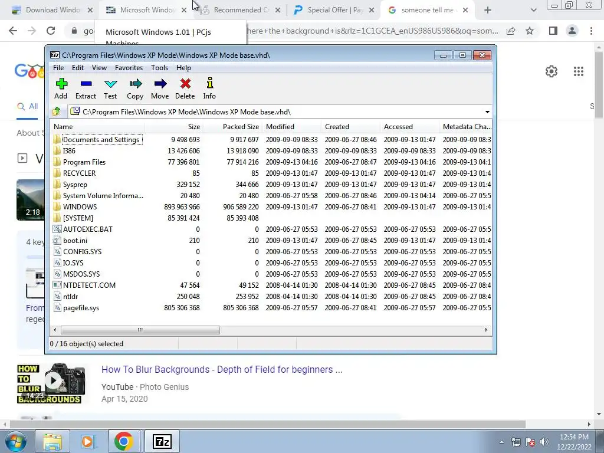Close the Special Offer tab
The width and height of the screenshot is (604, 453).
click(x=372, y=10)
